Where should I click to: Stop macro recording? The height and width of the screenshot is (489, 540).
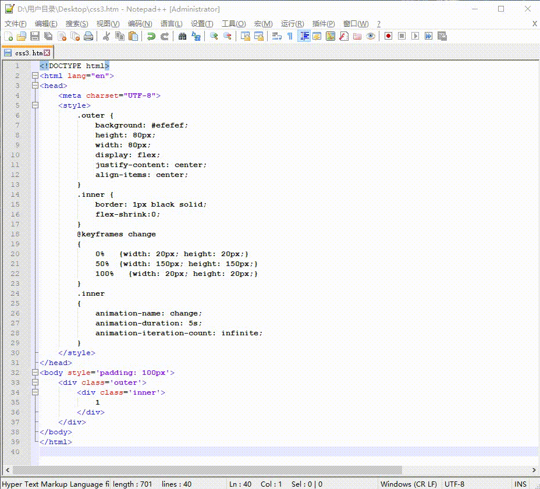402,36
